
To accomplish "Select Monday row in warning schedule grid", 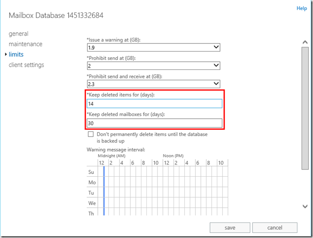I will click(91, 182).
